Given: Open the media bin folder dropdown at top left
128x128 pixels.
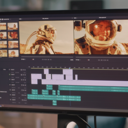Looking at the screenshot, I should click(7, 19).
